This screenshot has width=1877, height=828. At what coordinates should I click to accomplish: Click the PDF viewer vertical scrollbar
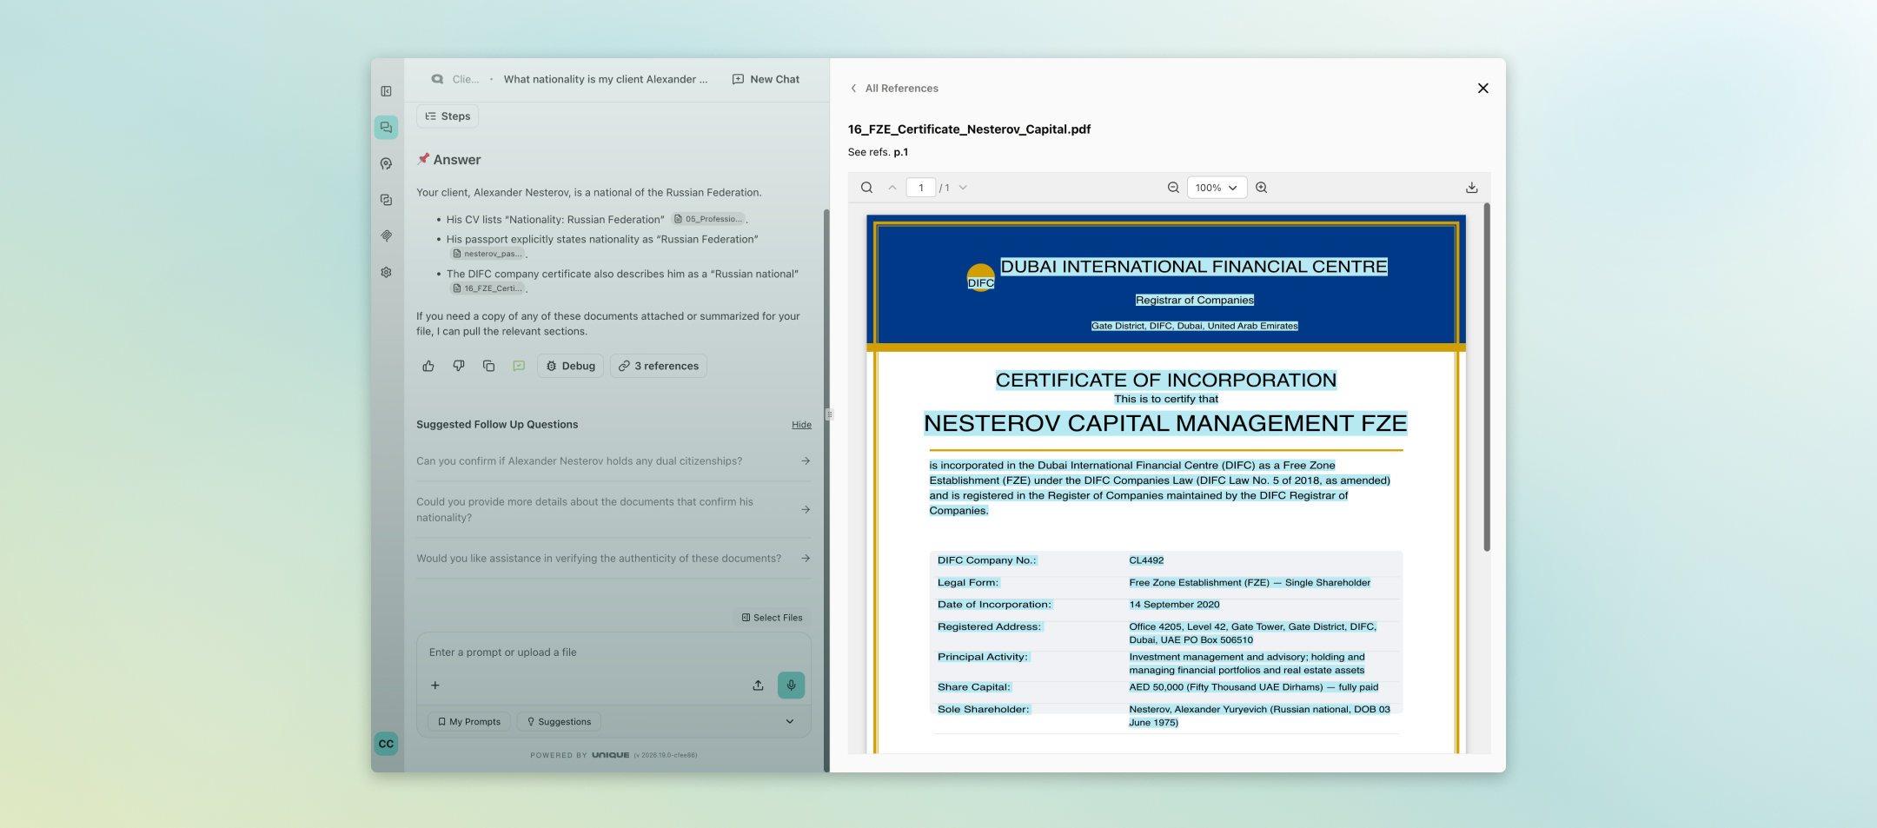click(x=1487, y=377)
